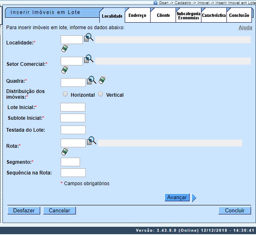The image size is (256, 235).
Task: Select Horizontal distribution radio button
Action: (x=65, y=94)
